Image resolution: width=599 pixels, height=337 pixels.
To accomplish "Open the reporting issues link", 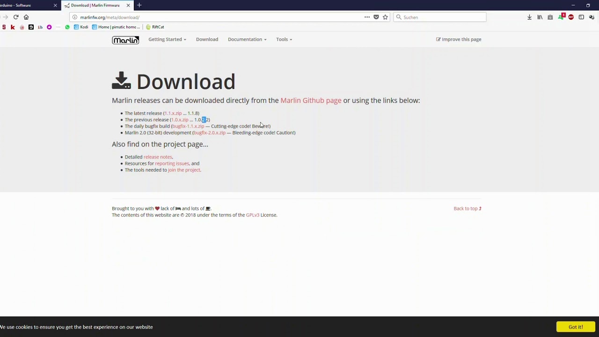I will pyautogui.click(x=172, y=164).
